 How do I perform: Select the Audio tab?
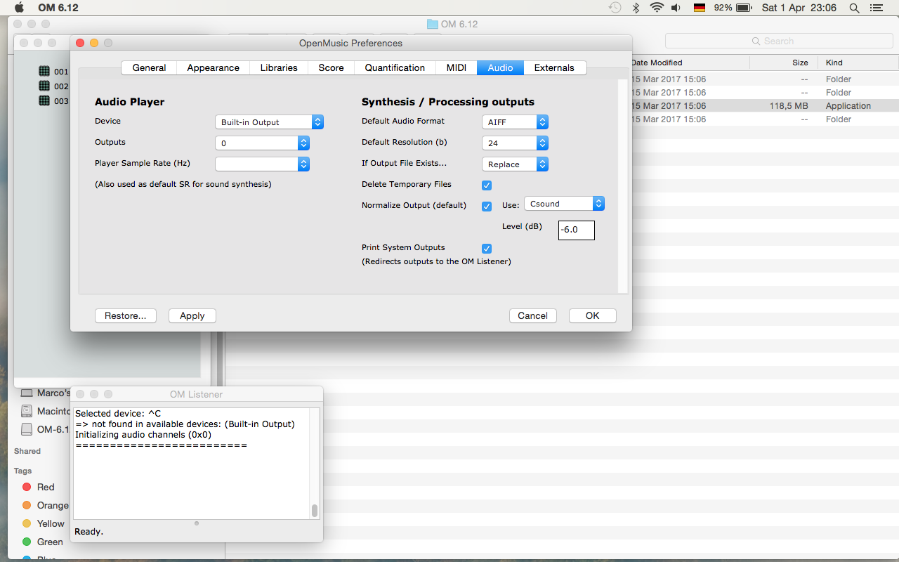point(500,67)
